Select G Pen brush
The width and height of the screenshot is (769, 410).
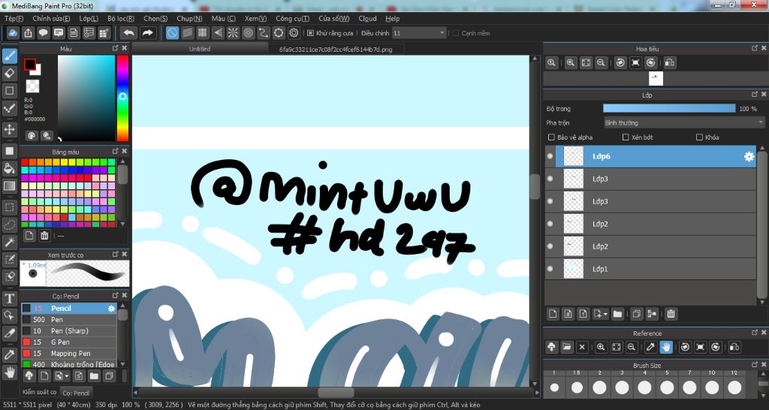68,342
